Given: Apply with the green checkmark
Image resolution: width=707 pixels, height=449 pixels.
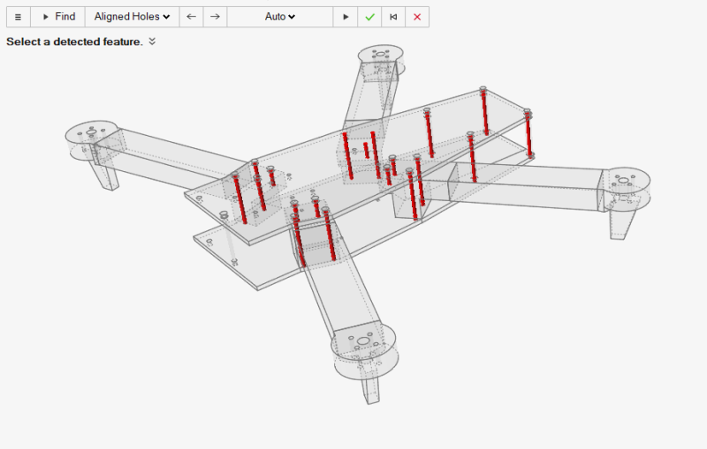Looking at the screenshot, I should click(369, 17).
